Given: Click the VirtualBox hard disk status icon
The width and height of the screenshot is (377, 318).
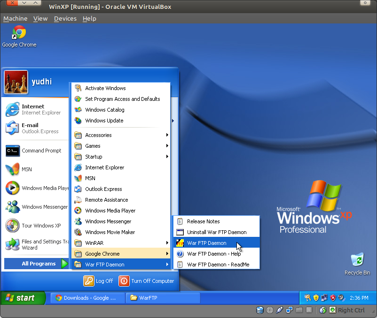Looking at the screenshot, I should (x=260, y=310).
